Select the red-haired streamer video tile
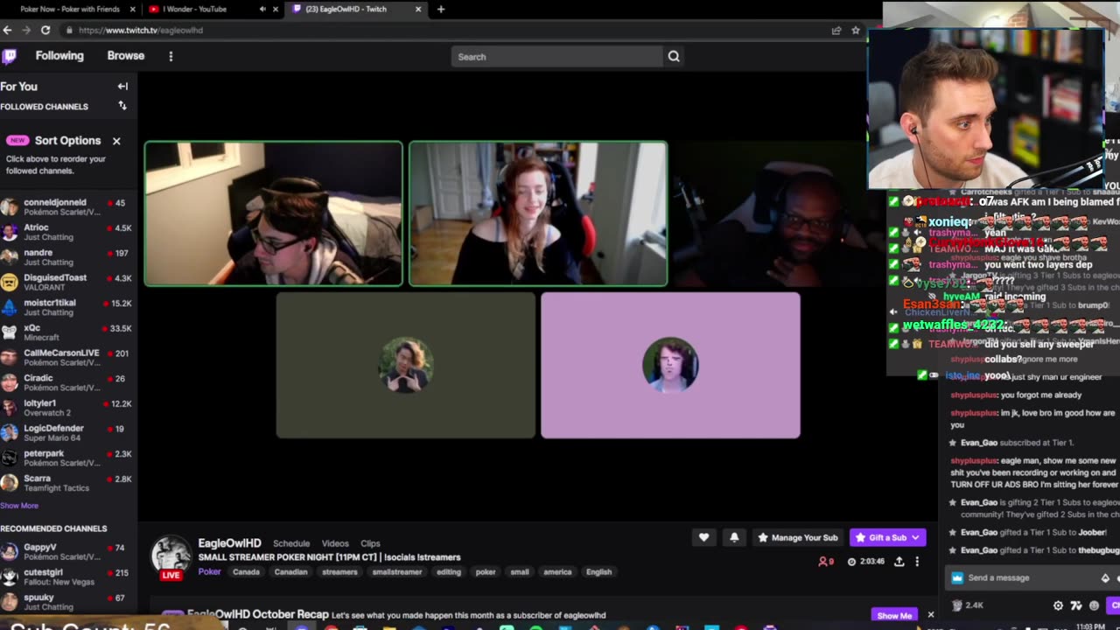 click(x=538, y=214)
